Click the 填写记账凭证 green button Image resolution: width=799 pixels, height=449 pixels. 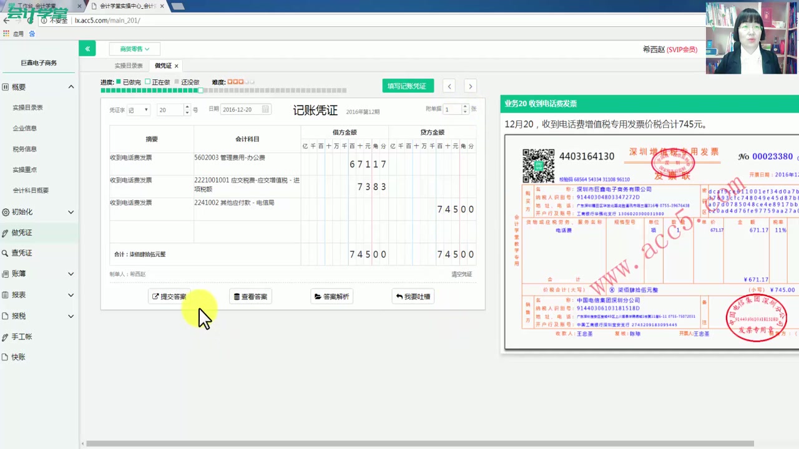click(408, 85)
